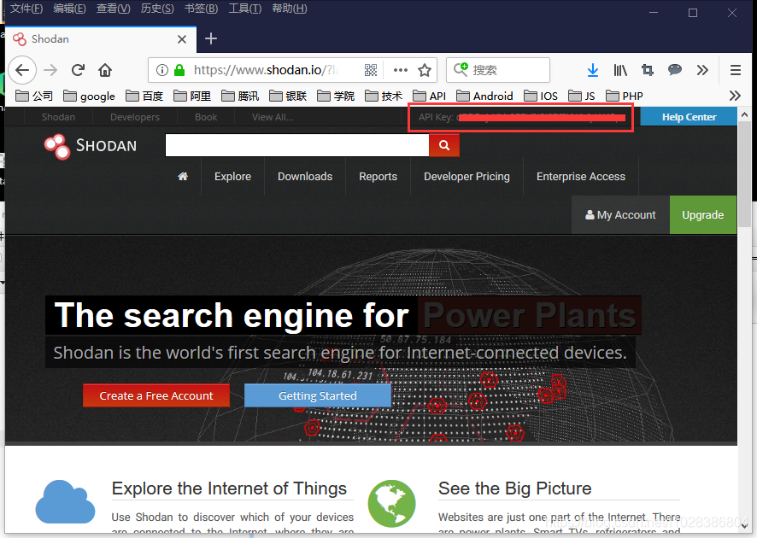Show site information via the info icon
Screen dimensions: 757x538
(162, 70)
